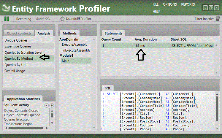Open Expensive Queries analysis

(29, 46)
